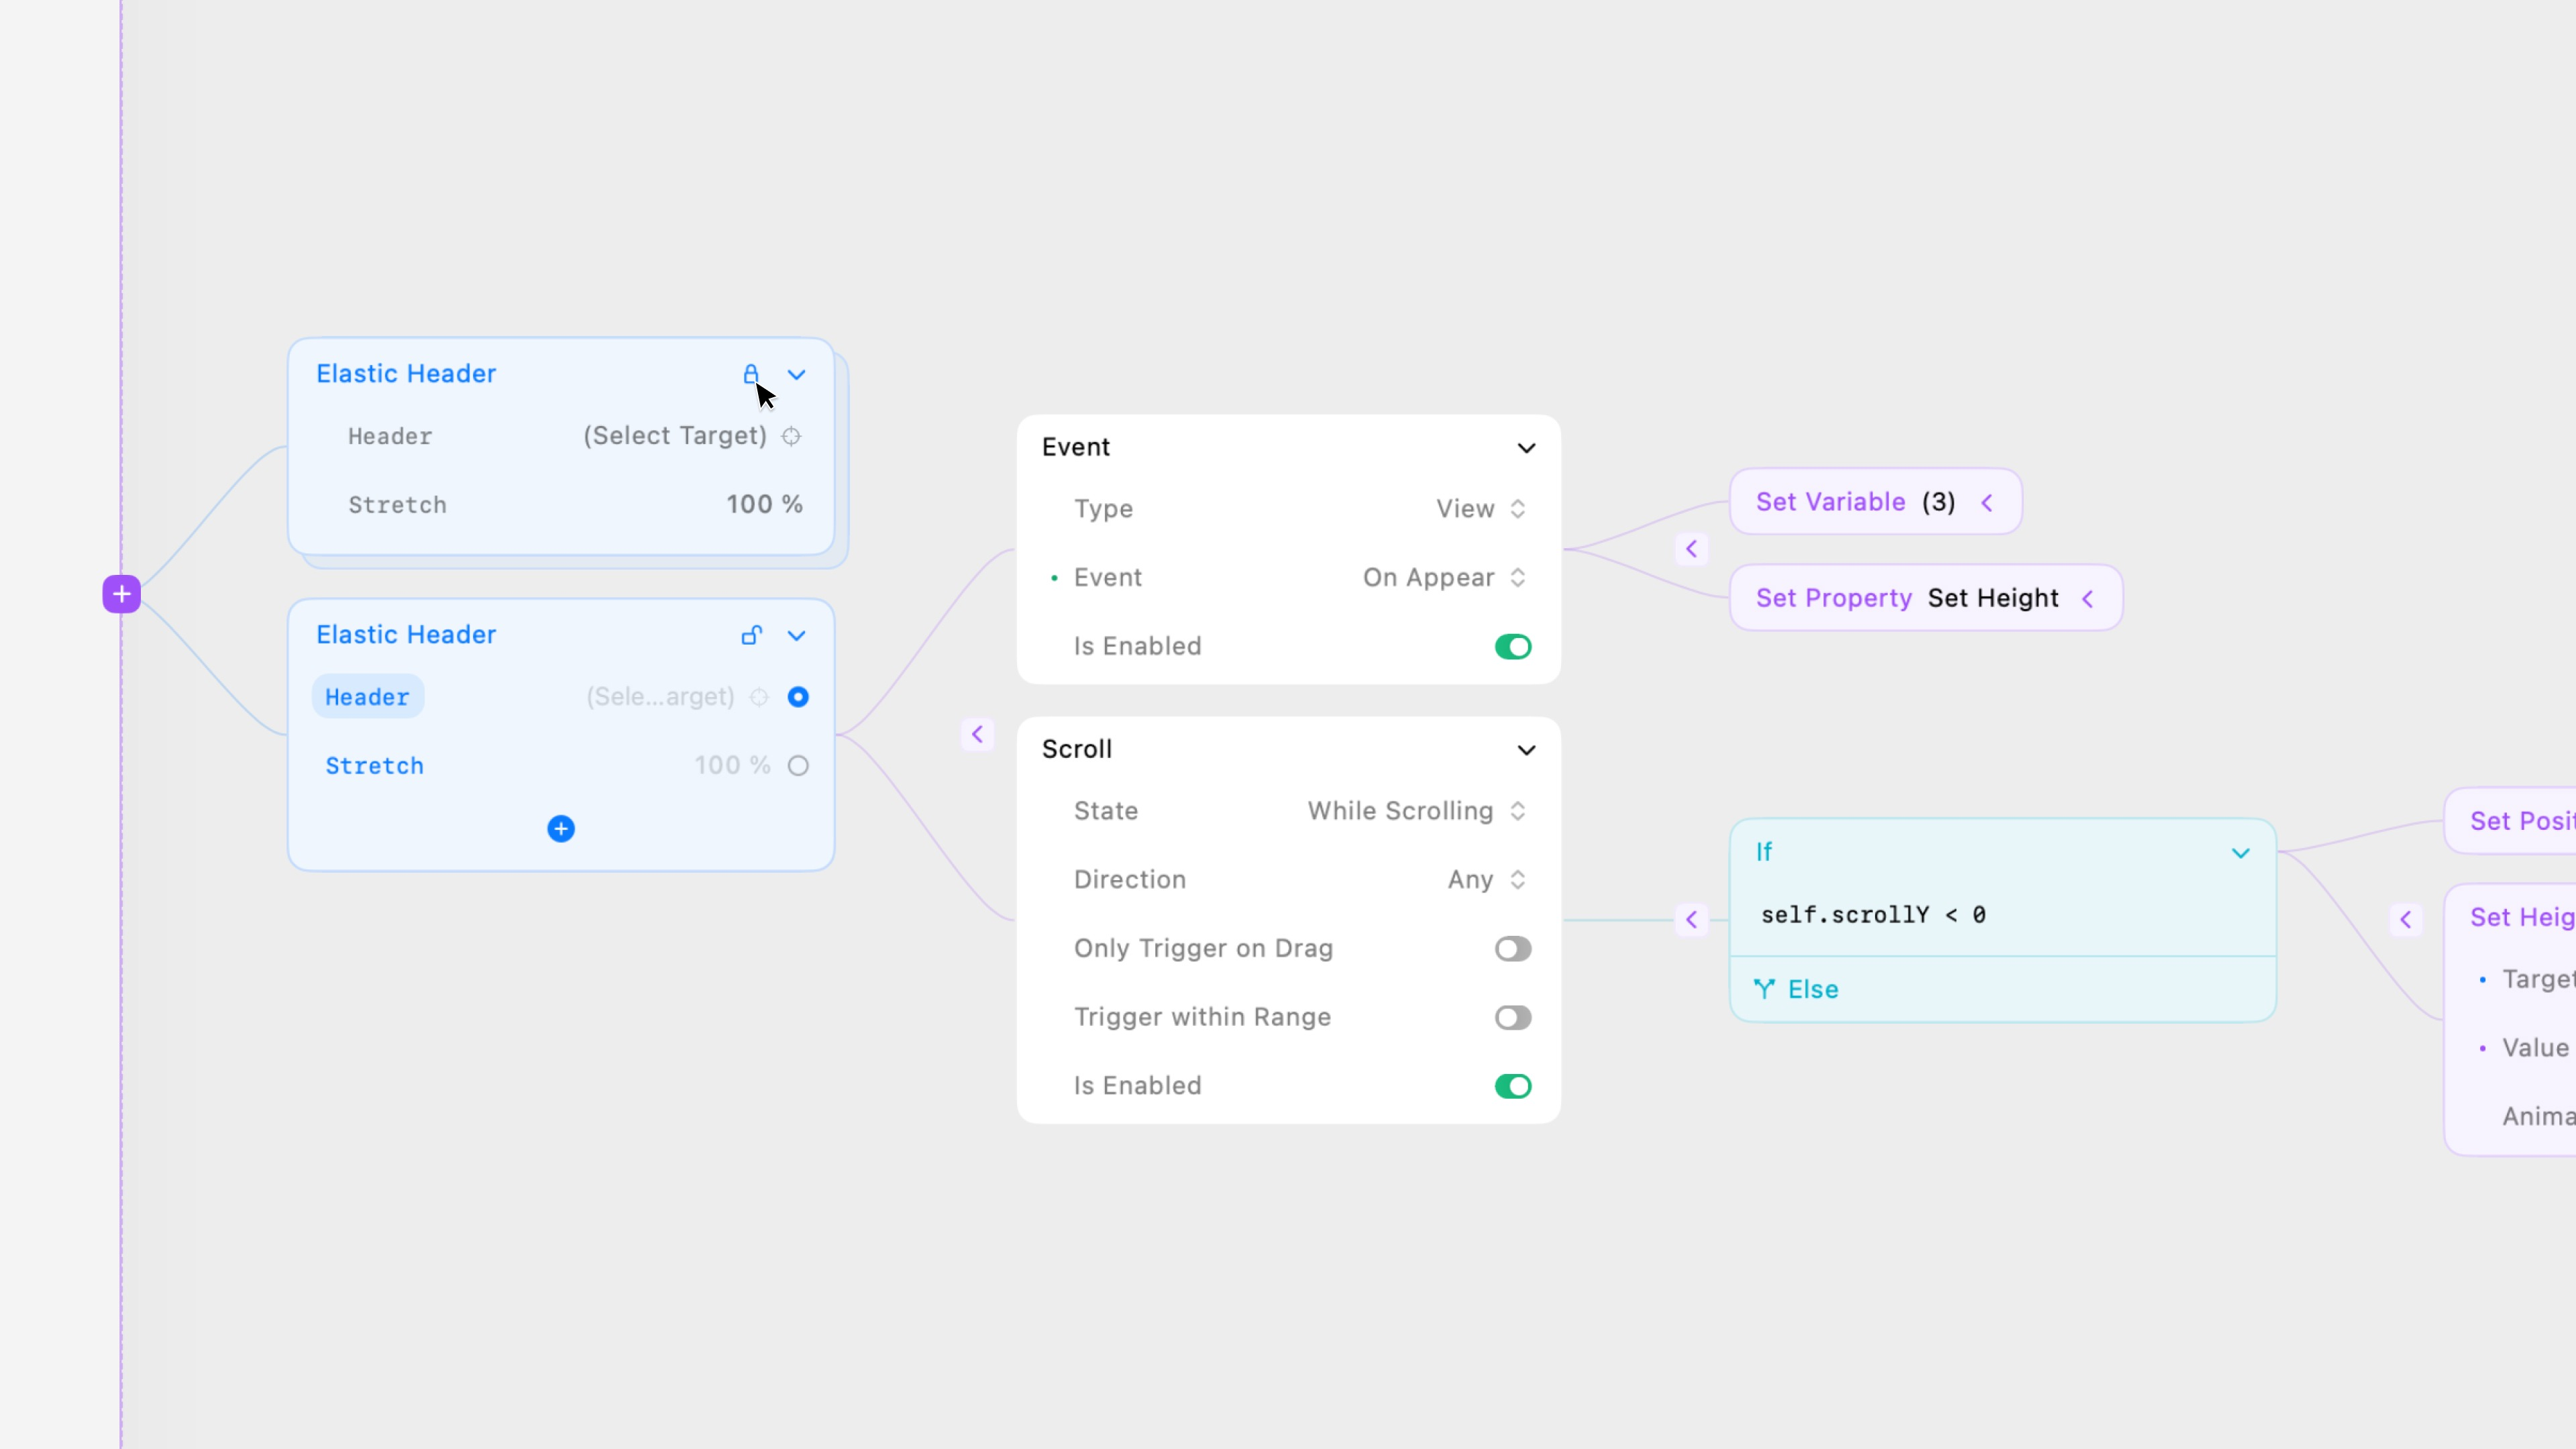Click the blue plus button in Elastic Header card
The image size is (2576, 1449).
(561, 829)
